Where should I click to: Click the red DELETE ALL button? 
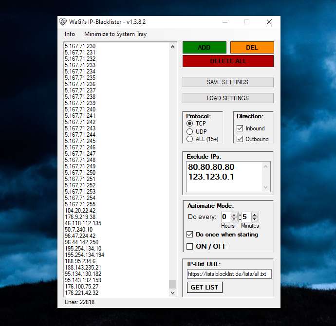coord(228,61)
